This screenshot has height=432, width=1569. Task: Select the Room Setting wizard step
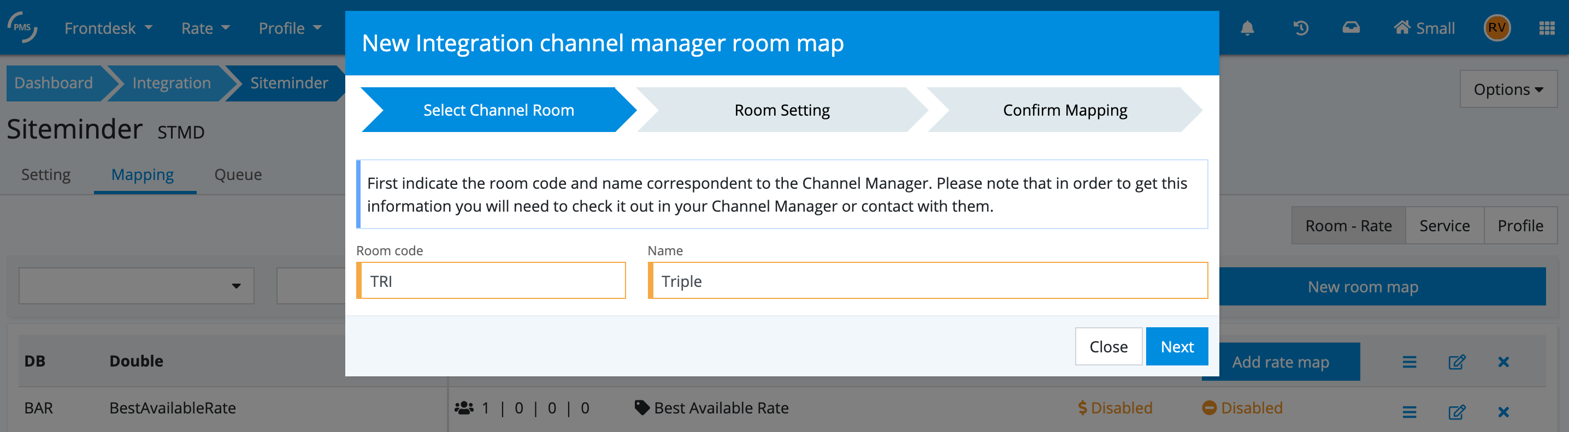(781, 110)
